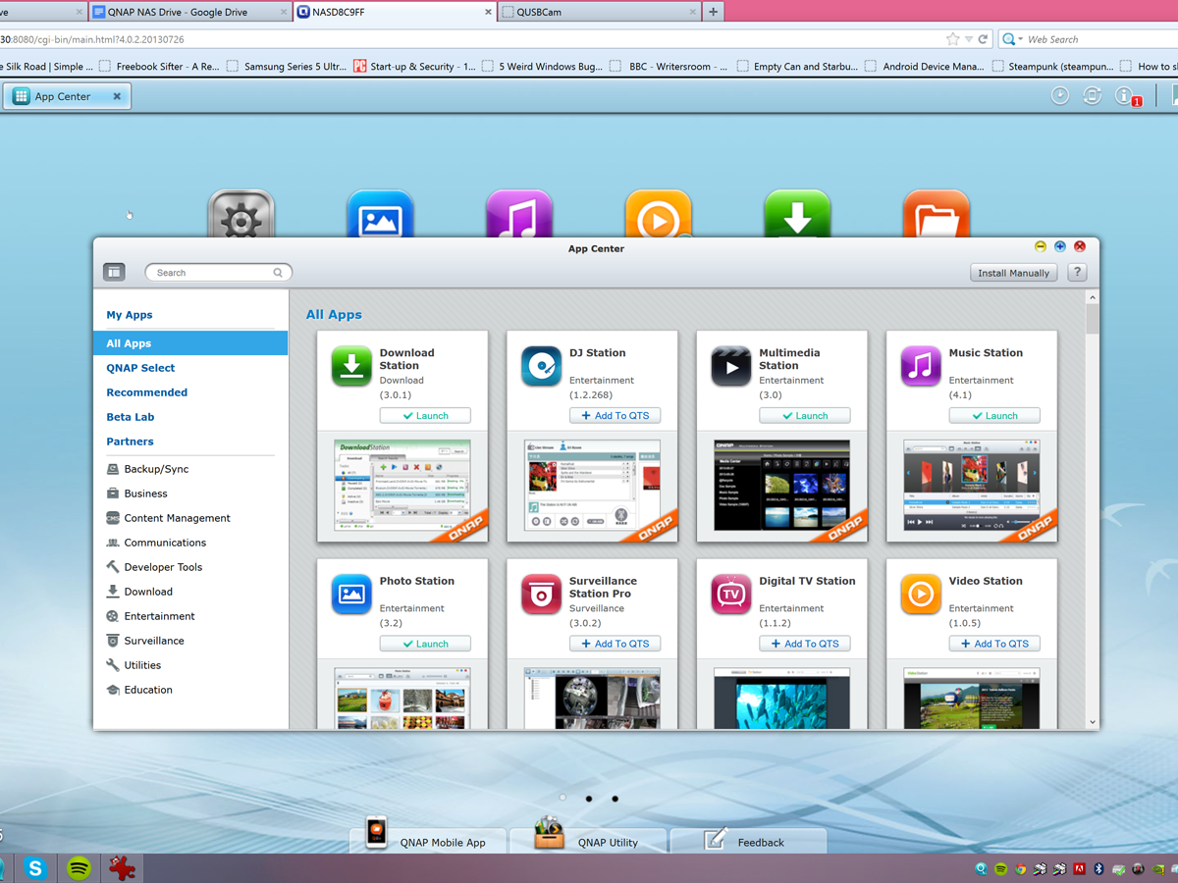Click the Video Station app icon in All Apps

tap(921, 595)
